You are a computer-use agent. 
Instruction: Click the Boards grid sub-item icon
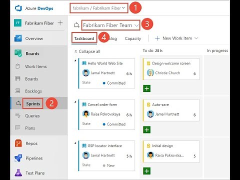tap(17, 78)
